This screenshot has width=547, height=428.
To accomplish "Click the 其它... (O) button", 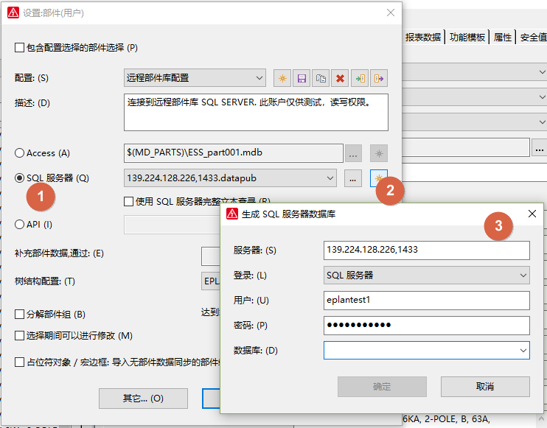I will pos(143,399).
